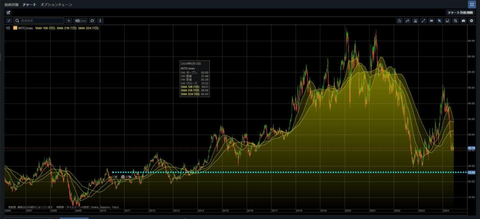Toggle the eye visibility icon
Image resolution: width=480 pixels, height=219 pixels.
[x=431, y=21]
